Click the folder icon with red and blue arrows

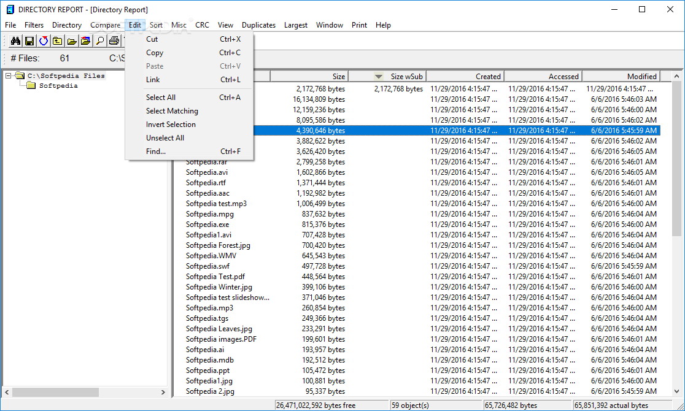[86, 41]
